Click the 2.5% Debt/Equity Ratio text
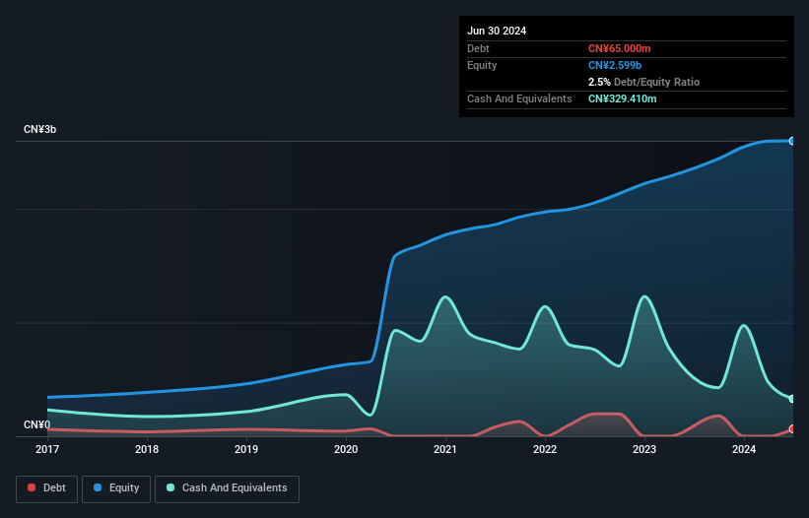 tap(643, 82)
